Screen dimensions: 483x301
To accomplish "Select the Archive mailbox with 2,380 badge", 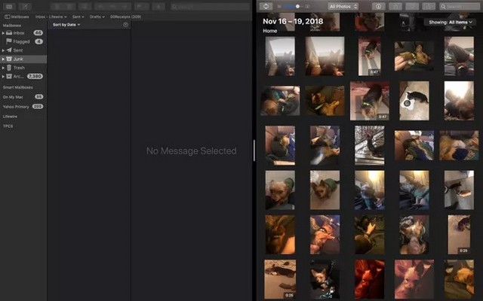I will (23, 76).
